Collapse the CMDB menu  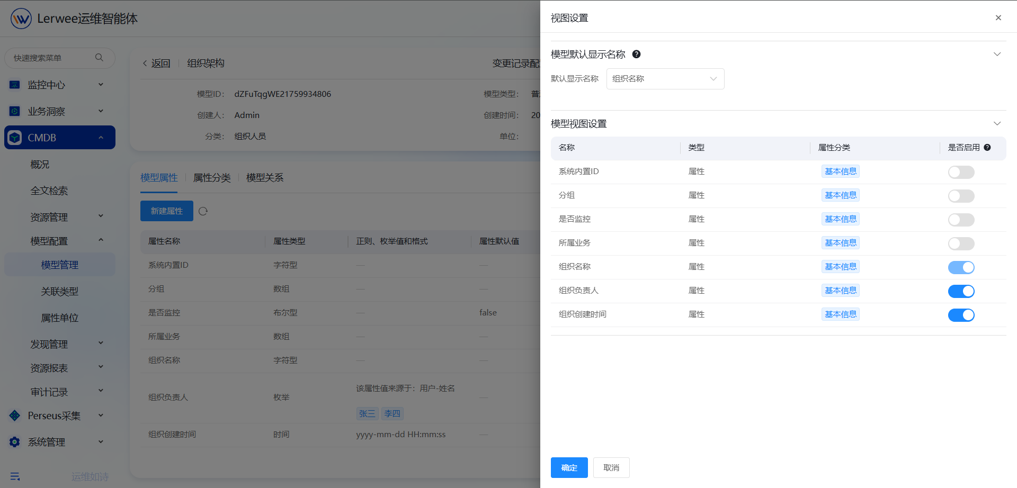tap(101, 138)
